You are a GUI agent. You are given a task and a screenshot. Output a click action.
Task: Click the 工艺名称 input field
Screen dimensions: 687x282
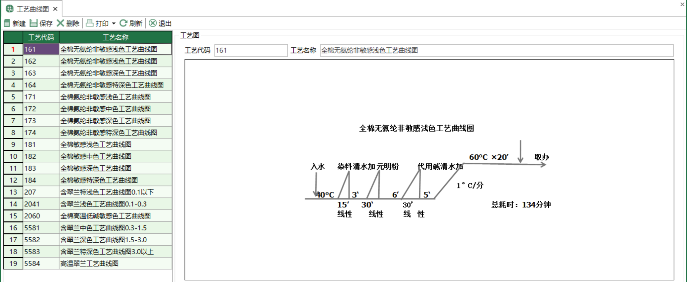[497, 50]
